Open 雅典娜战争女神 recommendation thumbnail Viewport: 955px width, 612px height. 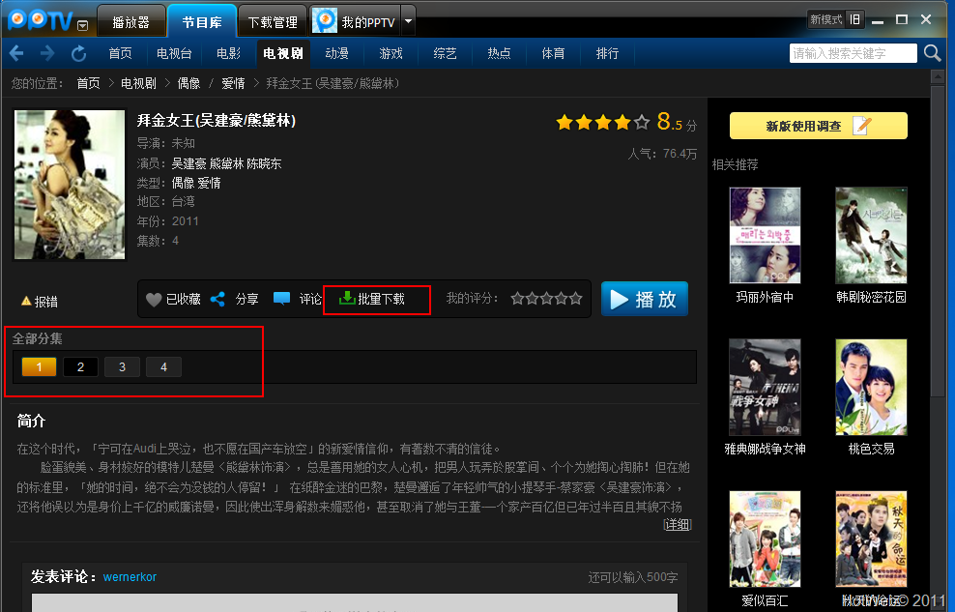pos(765,388)
